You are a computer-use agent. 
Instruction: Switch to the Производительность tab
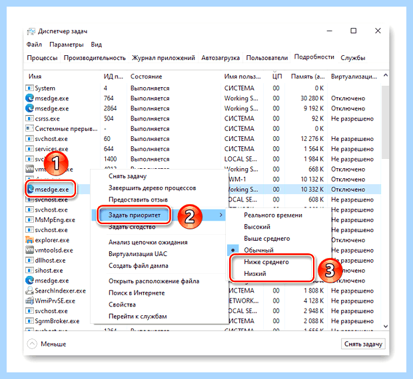click(95, 58)
